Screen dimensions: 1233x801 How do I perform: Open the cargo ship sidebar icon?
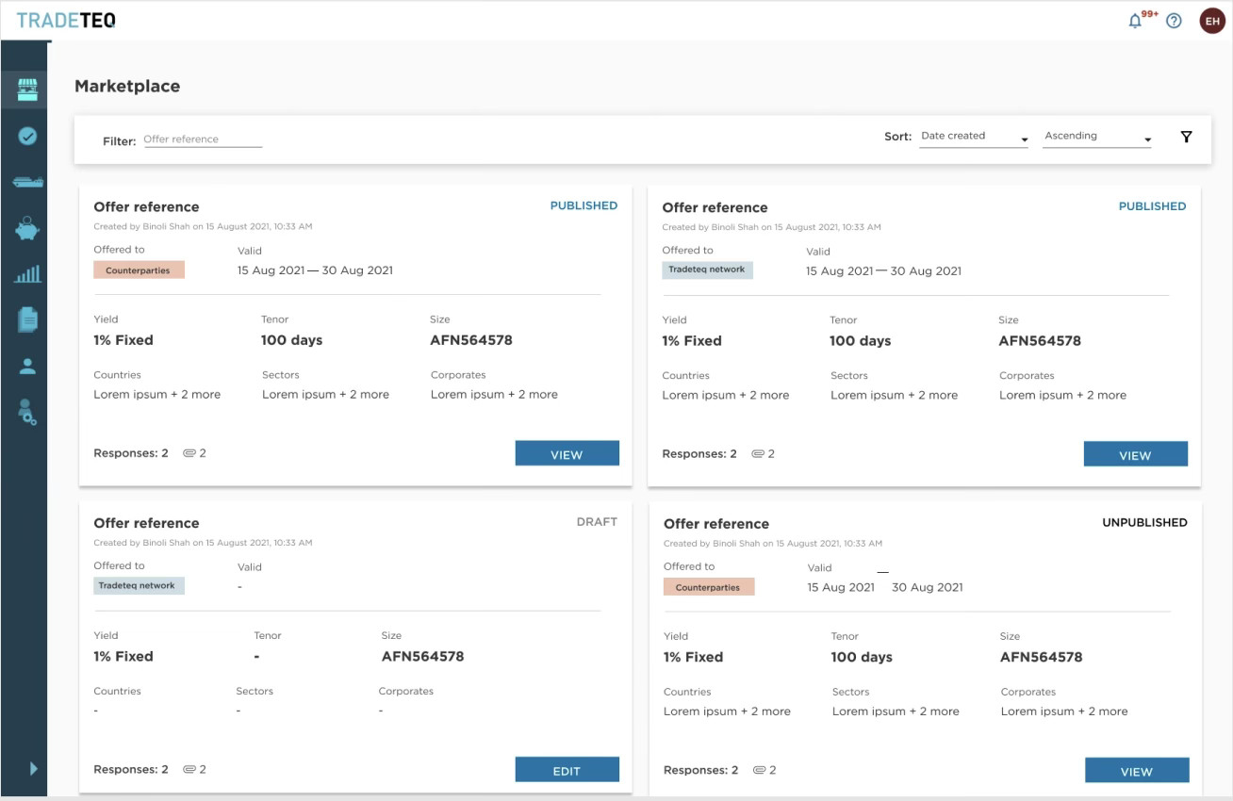click(x=28, y=182)
